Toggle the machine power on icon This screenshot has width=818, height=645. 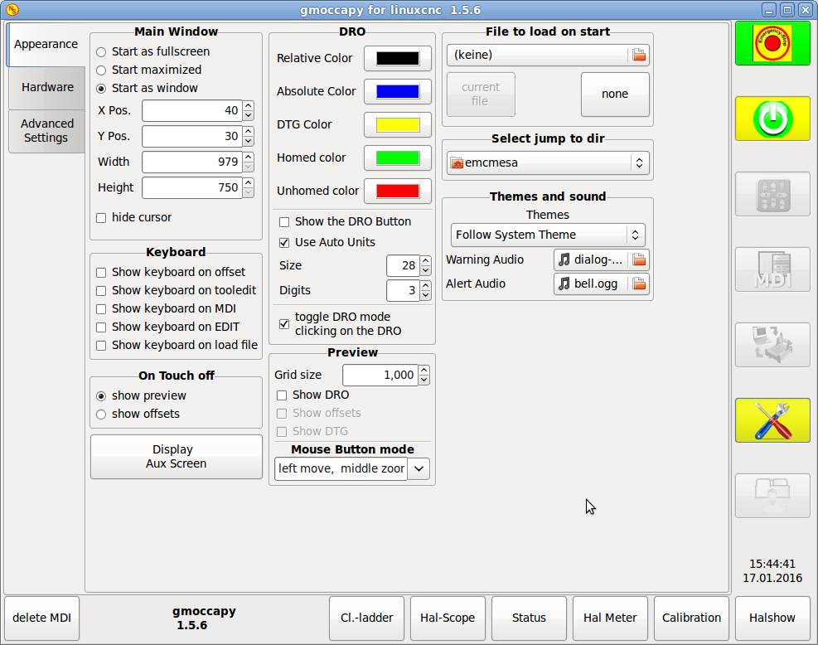[772, 119]
